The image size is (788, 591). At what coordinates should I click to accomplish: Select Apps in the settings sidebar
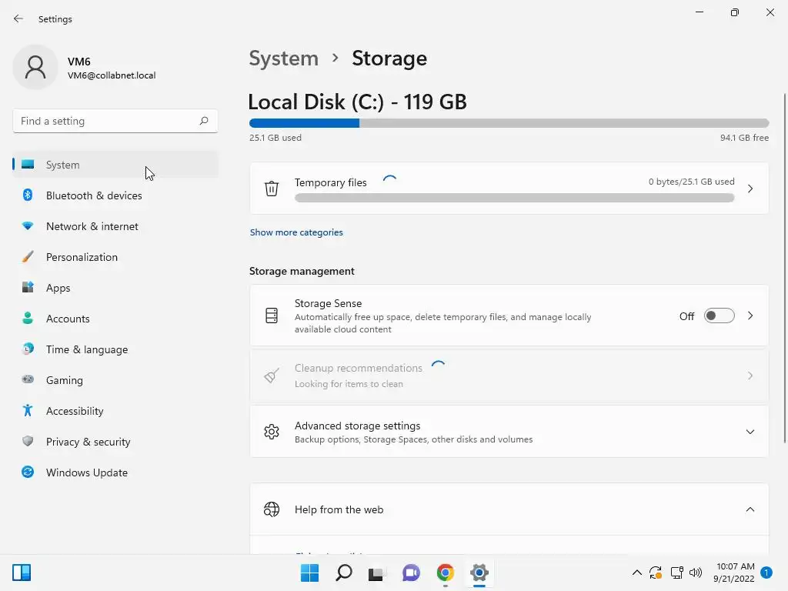58,288
